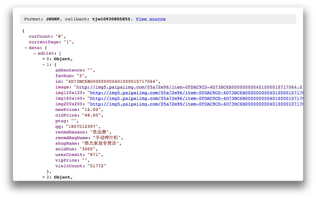Collapse the item 1 object
Viewport: 316px width, 198px height.
click(x=43, y=65)
